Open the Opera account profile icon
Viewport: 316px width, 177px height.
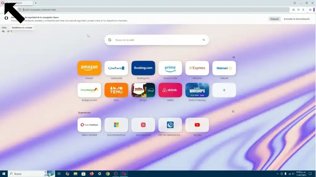click(303, 10)
